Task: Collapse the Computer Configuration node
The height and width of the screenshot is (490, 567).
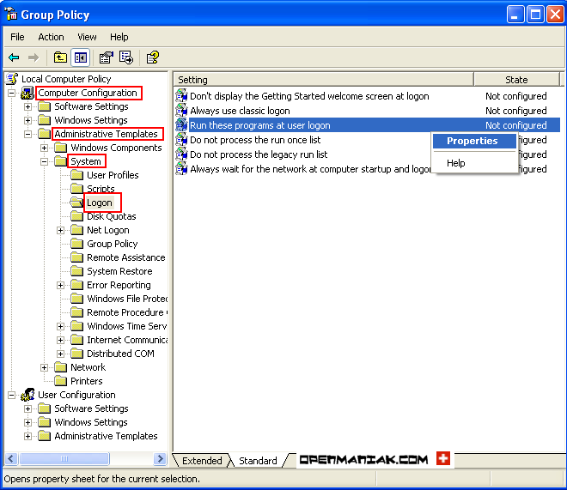Action: [x=11, y=93]
